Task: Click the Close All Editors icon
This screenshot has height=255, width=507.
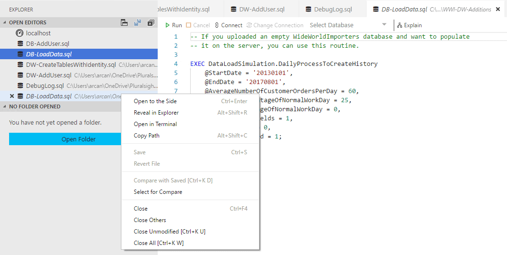Action: coord(151,22)
